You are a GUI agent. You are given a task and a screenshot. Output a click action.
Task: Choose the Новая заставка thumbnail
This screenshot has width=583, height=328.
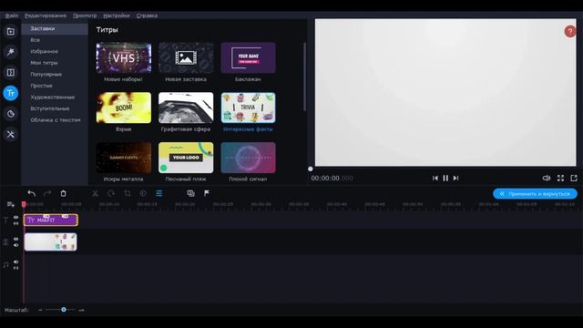(x=186, y=57)
